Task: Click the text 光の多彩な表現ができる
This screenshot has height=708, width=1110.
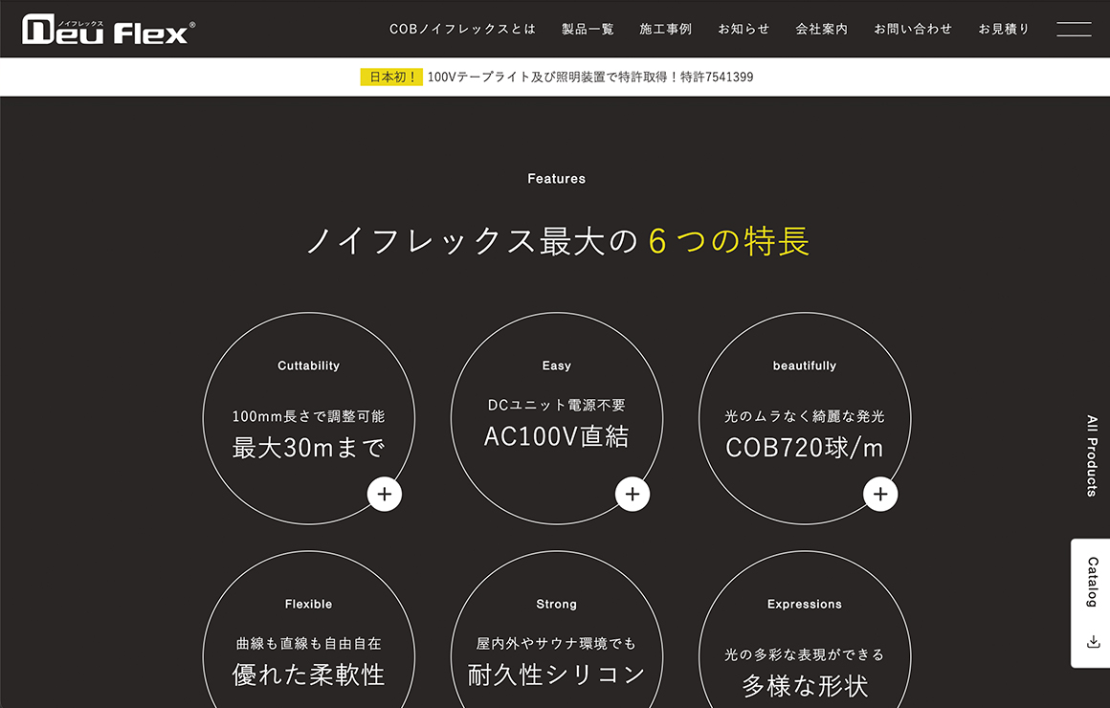Action: pyautogui.click(x=805, y=654)
